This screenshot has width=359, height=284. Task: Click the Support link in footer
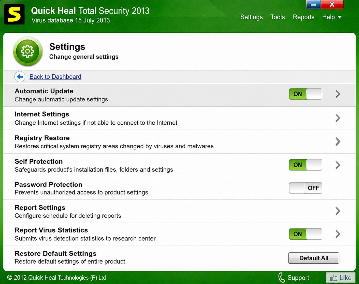(298, 278)
